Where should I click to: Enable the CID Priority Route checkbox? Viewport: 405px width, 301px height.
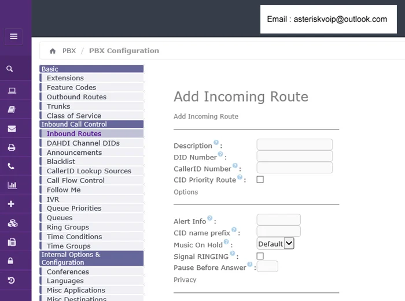pyautogui.click(x=260, y=180)
